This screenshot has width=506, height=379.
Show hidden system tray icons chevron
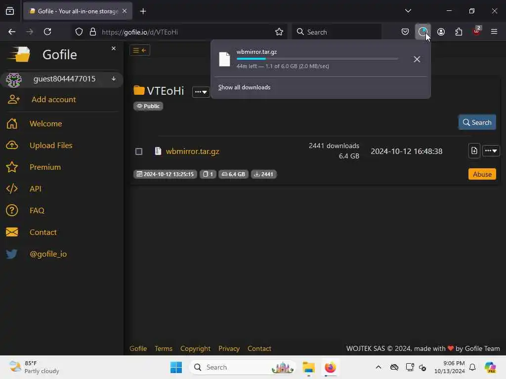point(378,367)
